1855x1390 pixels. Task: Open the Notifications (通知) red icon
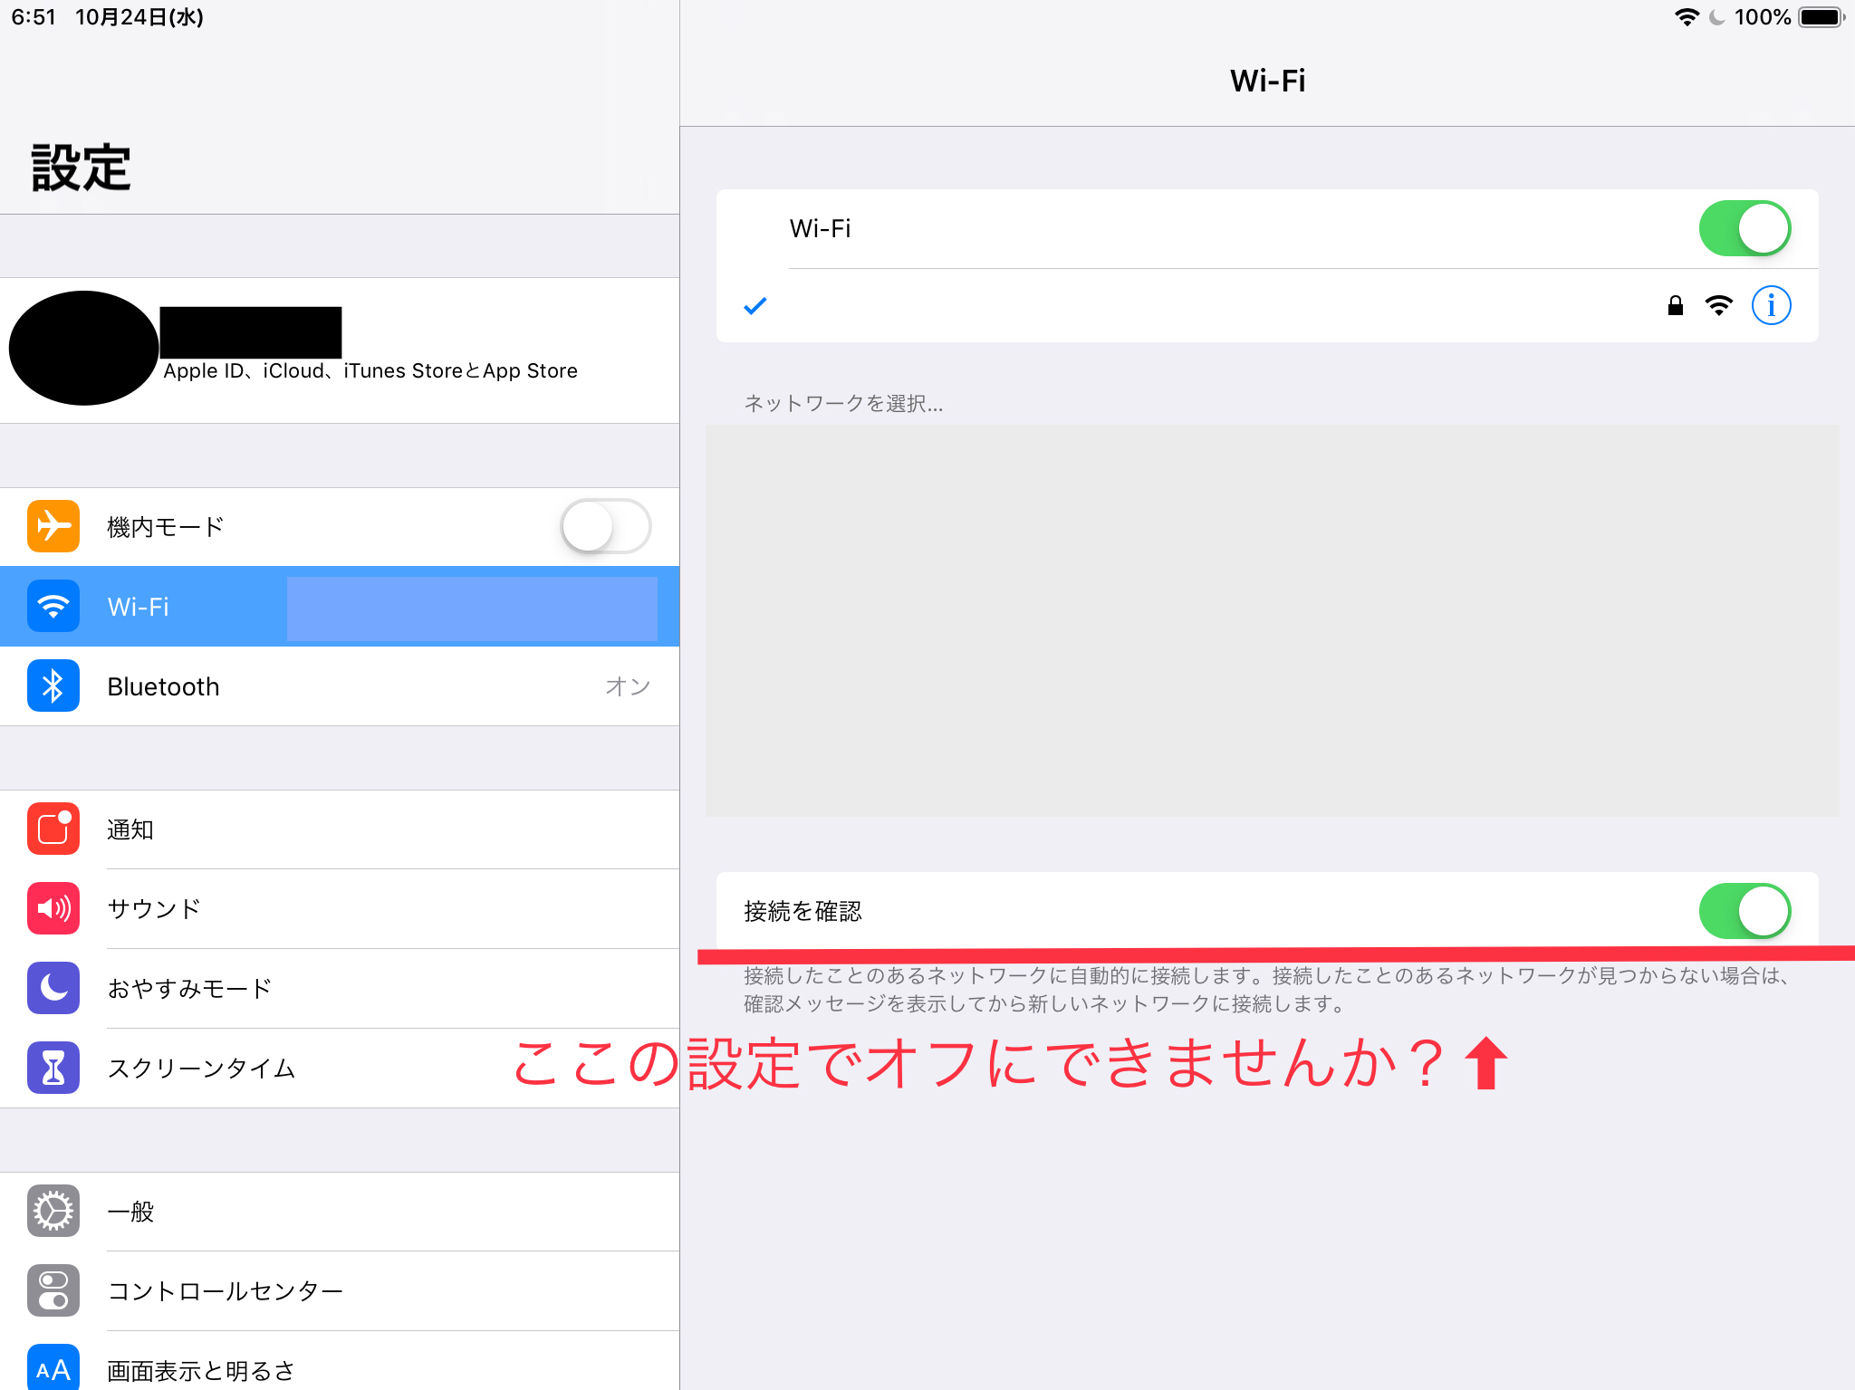[x=53, y=829]
